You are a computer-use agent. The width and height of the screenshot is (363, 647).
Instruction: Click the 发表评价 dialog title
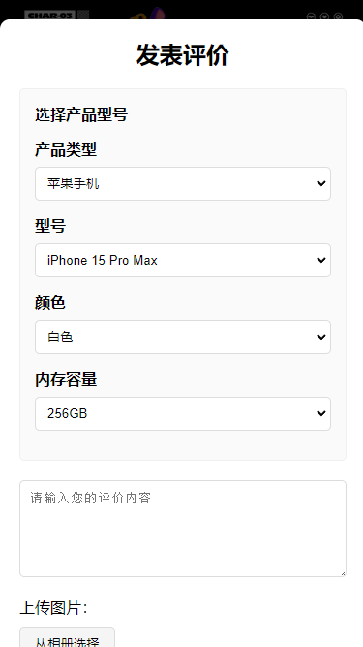point(183,55)
